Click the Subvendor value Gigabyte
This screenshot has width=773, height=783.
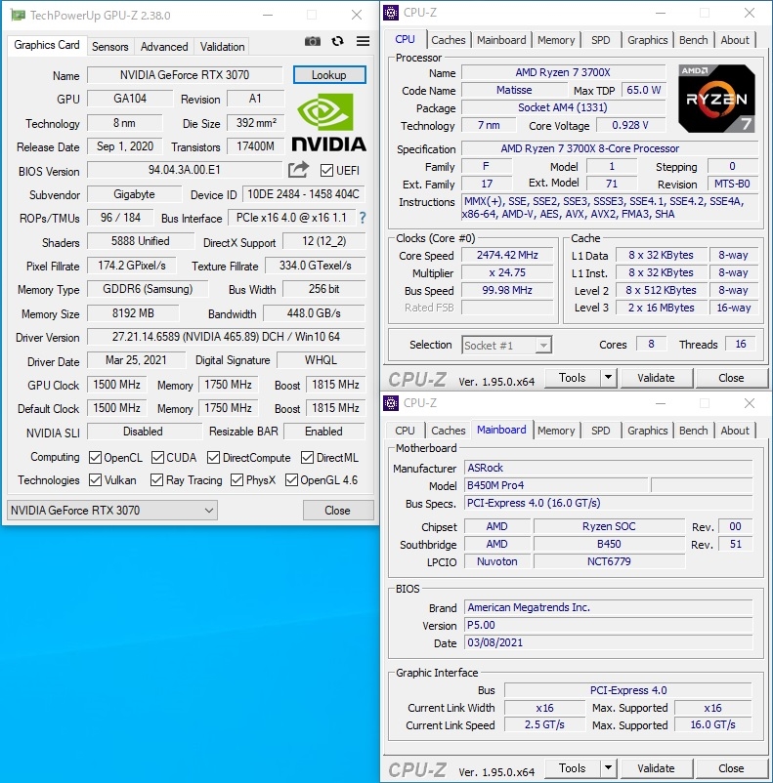(134, 193)
